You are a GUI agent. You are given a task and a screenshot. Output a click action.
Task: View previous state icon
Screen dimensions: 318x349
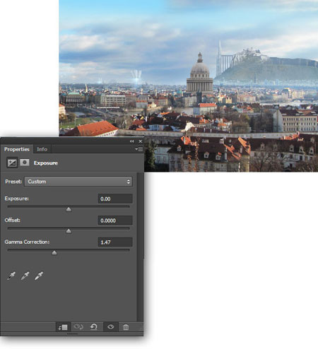[x=78, y=327]
